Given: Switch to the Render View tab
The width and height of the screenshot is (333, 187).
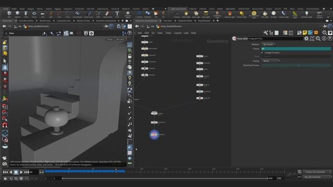Looking at the screenshot, I should 45,21.
